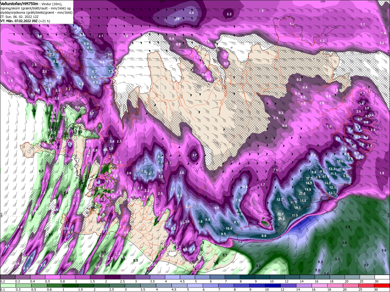Pick snow scale swatch between 2 and 2.5
The image size is (390, 292).
(112, 277)
